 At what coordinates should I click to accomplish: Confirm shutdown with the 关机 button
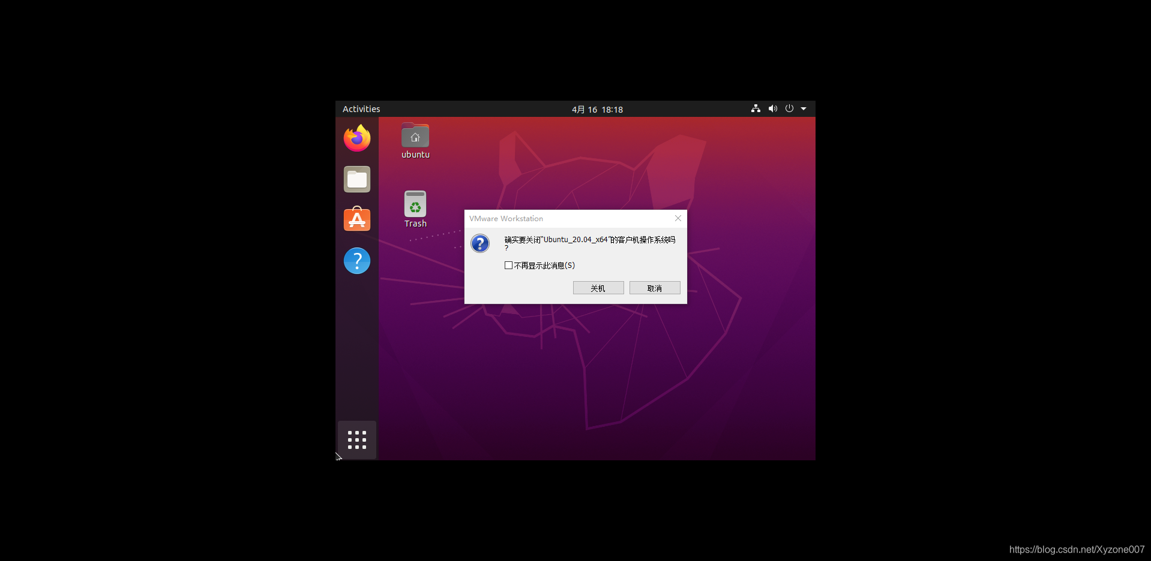598,288
